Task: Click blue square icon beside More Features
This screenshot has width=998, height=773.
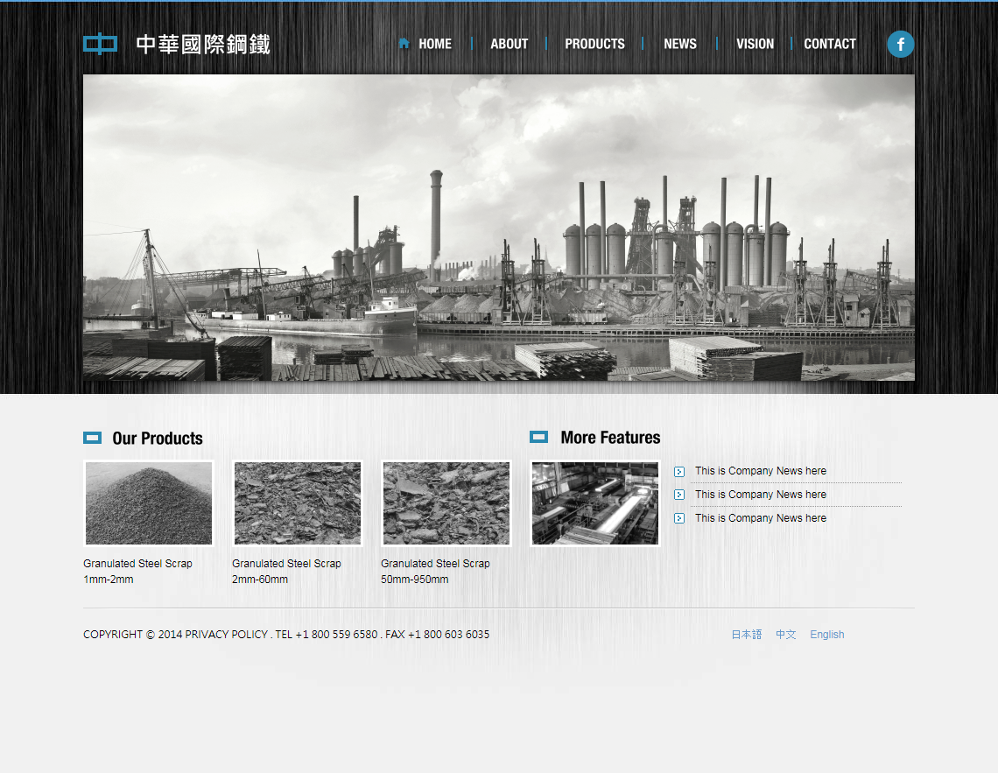Action: (539, 437)
